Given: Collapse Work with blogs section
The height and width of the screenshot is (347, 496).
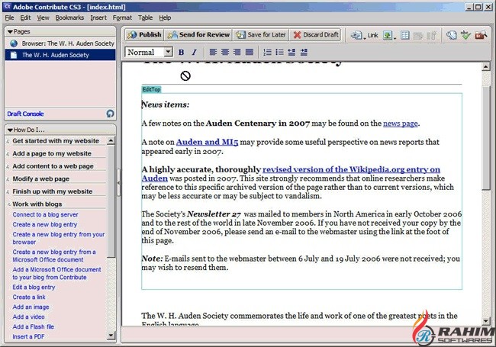Looking at the screenshot, I should click(x=37, y=204).
